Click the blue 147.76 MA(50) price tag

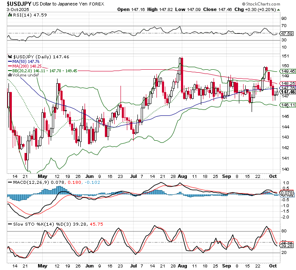[288, 88]
